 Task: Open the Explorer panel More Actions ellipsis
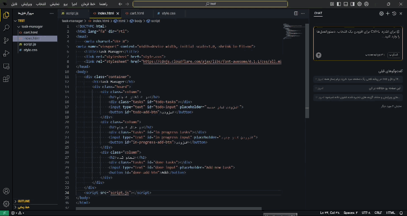51,13
